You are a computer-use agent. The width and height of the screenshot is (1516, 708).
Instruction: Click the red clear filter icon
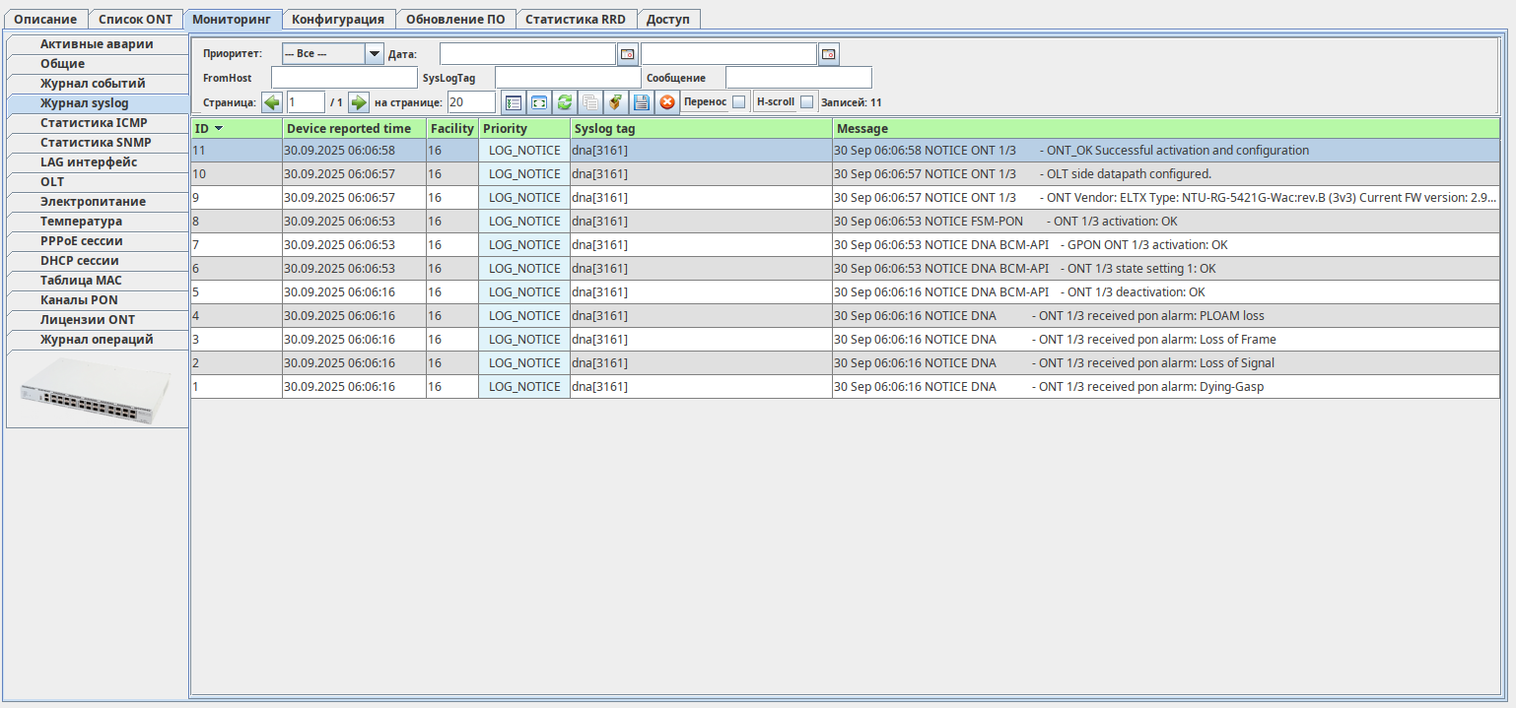click(667, 102)
